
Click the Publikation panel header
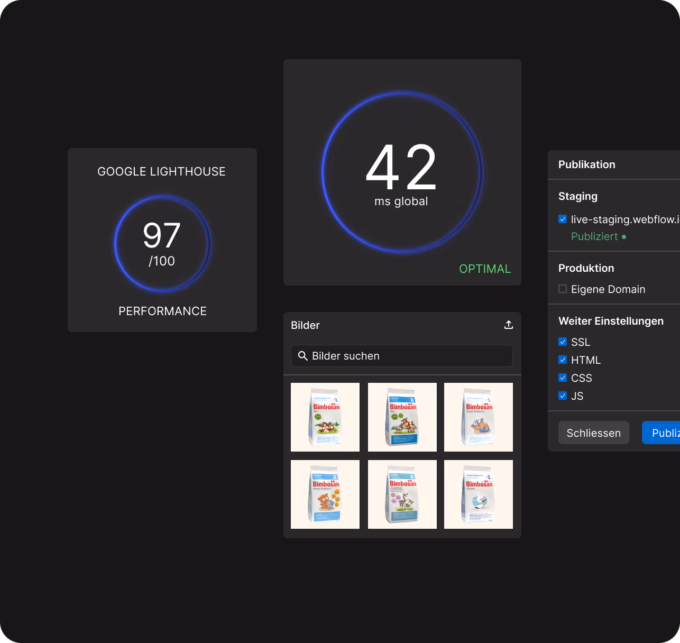point(587,164)
